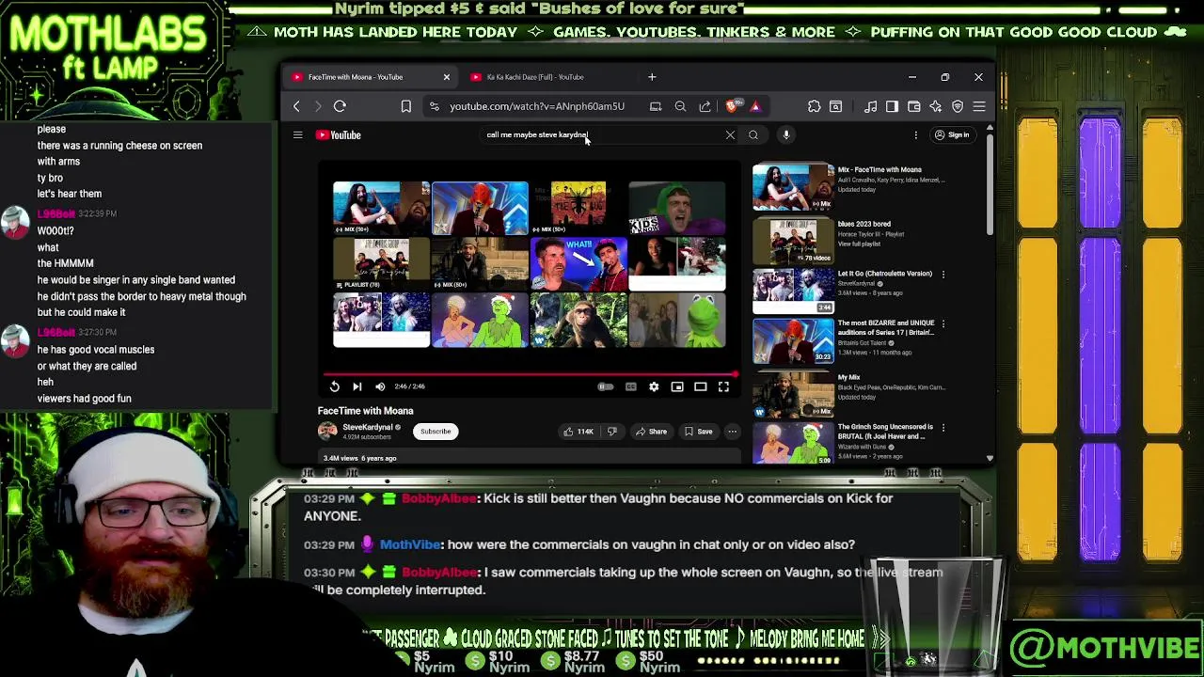Share this page from the address bar
Viewport: 1204px width, 677px height.
pos(705,106)
